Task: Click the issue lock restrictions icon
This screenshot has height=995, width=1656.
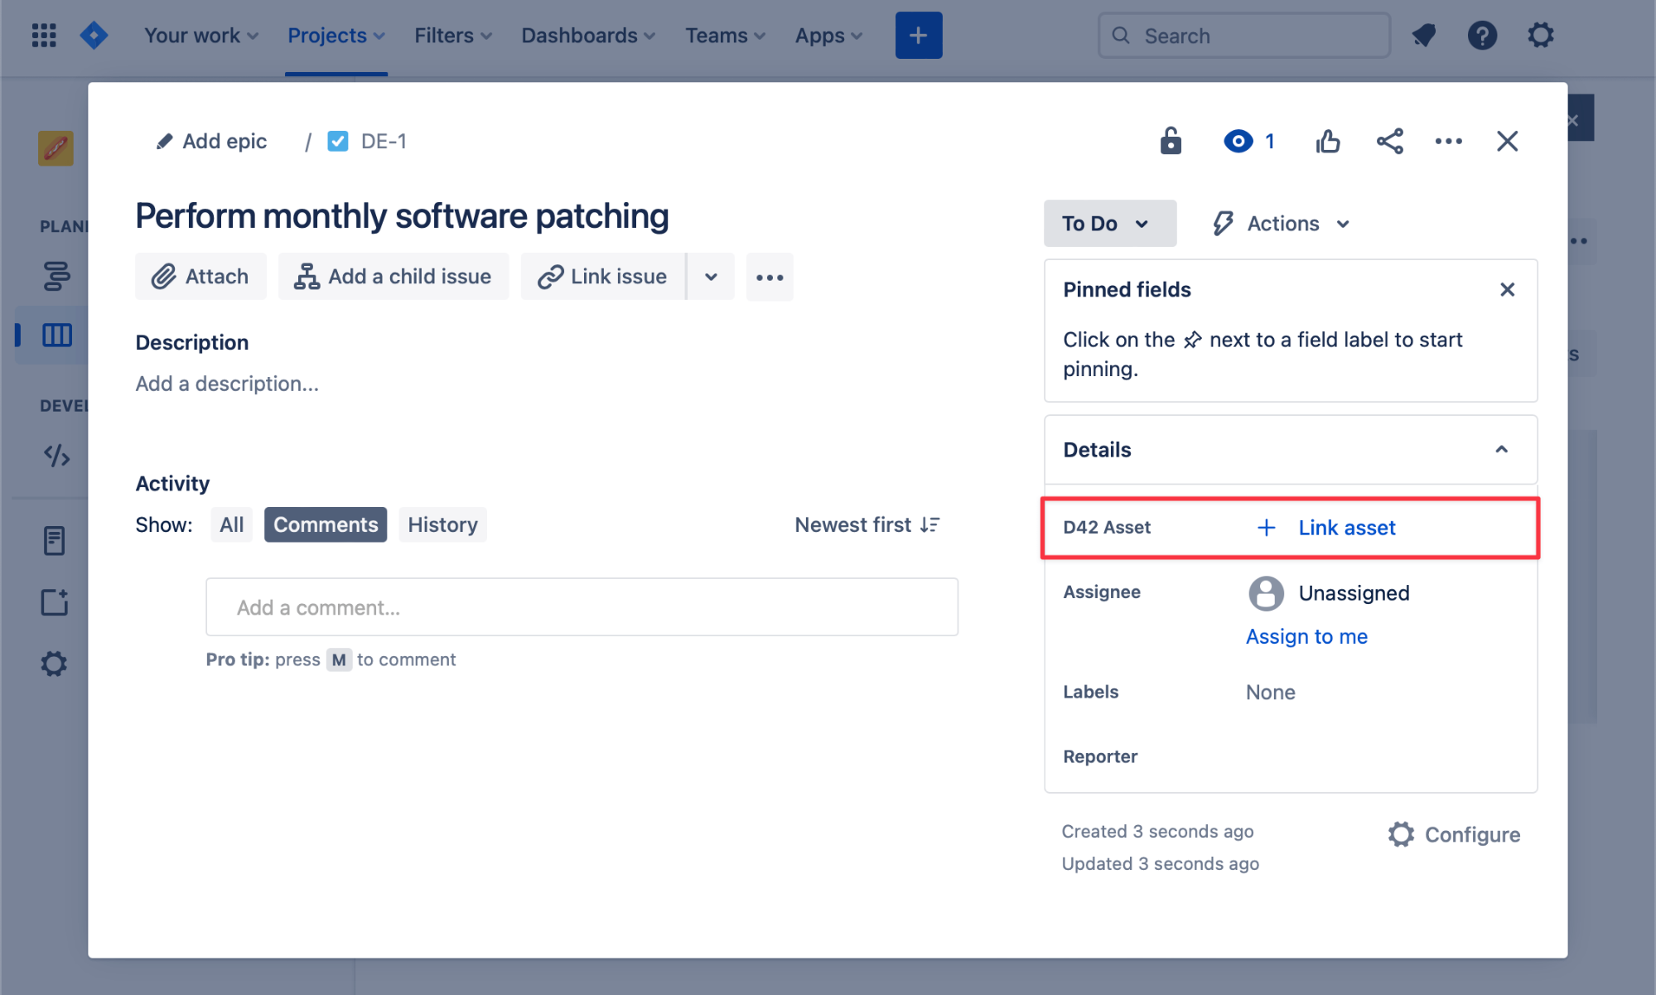Action: click(x=1170, y=141)
